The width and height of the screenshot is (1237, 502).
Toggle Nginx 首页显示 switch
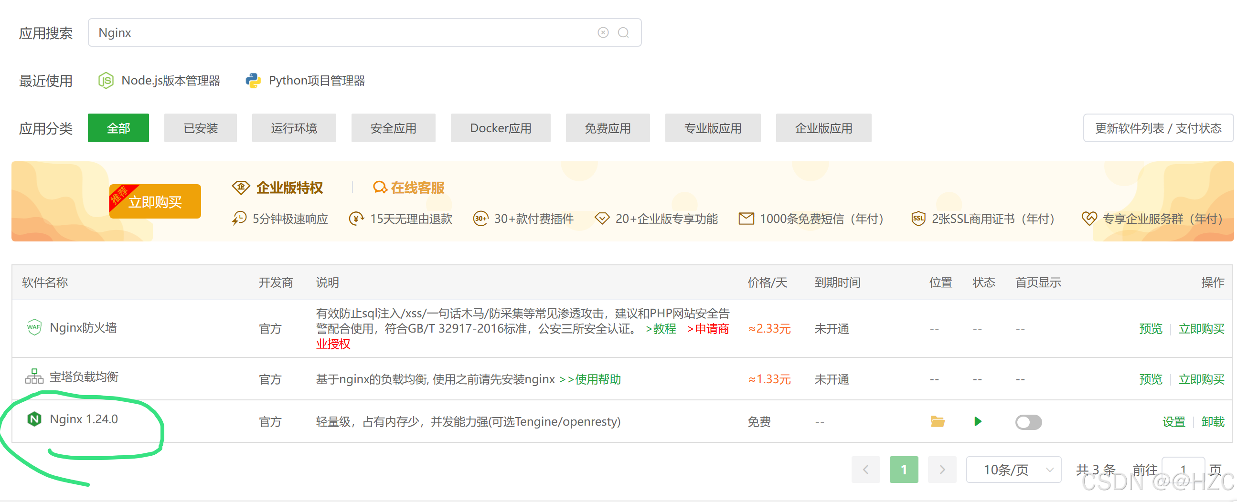1028,422
